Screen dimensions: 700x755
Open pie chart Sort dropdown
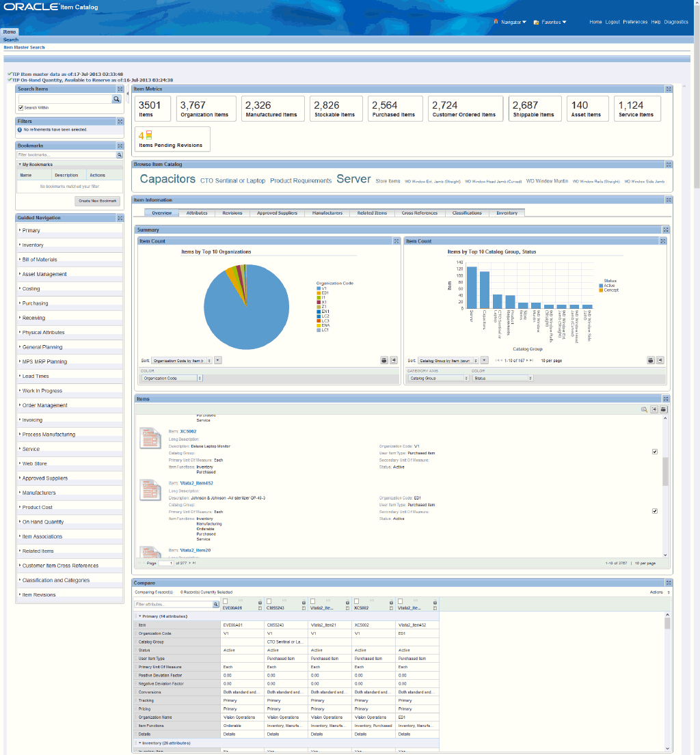tap(182, 361)
